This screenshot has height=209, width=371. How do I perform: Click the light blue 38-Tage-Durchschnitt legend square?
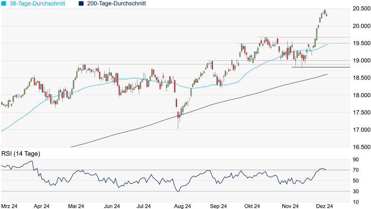click(4, 4)
